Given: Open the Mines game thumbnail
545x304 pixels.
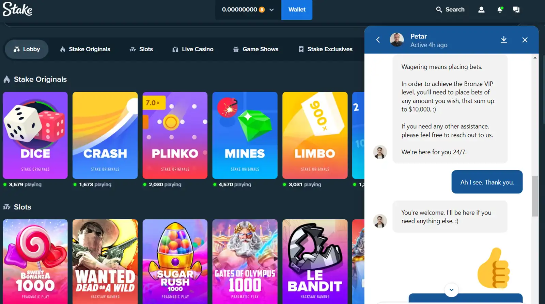Looking at the screenshot, I should pyautogui.click(x=245, y=135).
